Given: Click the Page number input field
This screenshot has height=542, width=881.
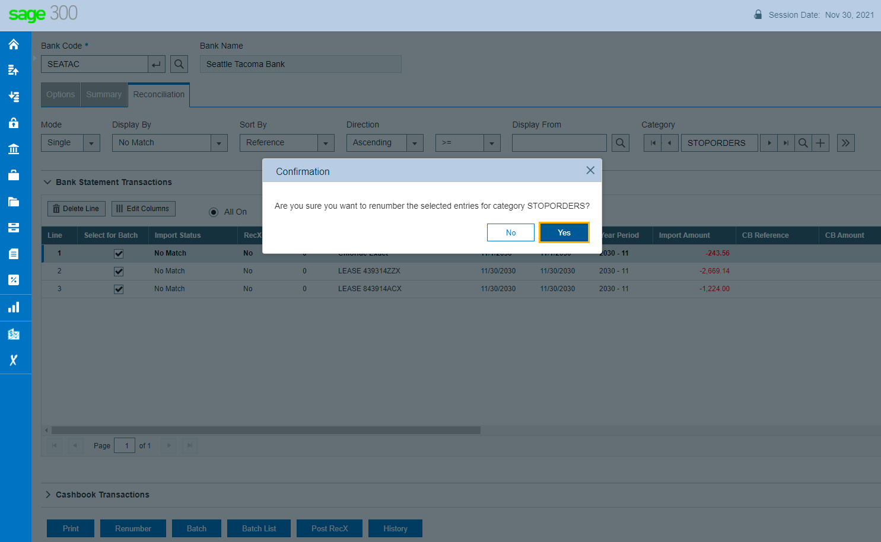Looking at the screenshot, I should pyautogui.click(x=125, y=446).
